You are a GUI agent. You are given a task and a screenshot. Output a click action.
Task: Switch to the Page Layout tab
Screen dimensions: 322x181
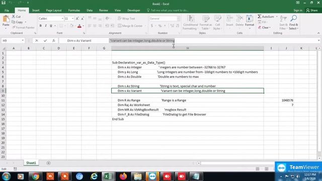click(x=54, y=10)
